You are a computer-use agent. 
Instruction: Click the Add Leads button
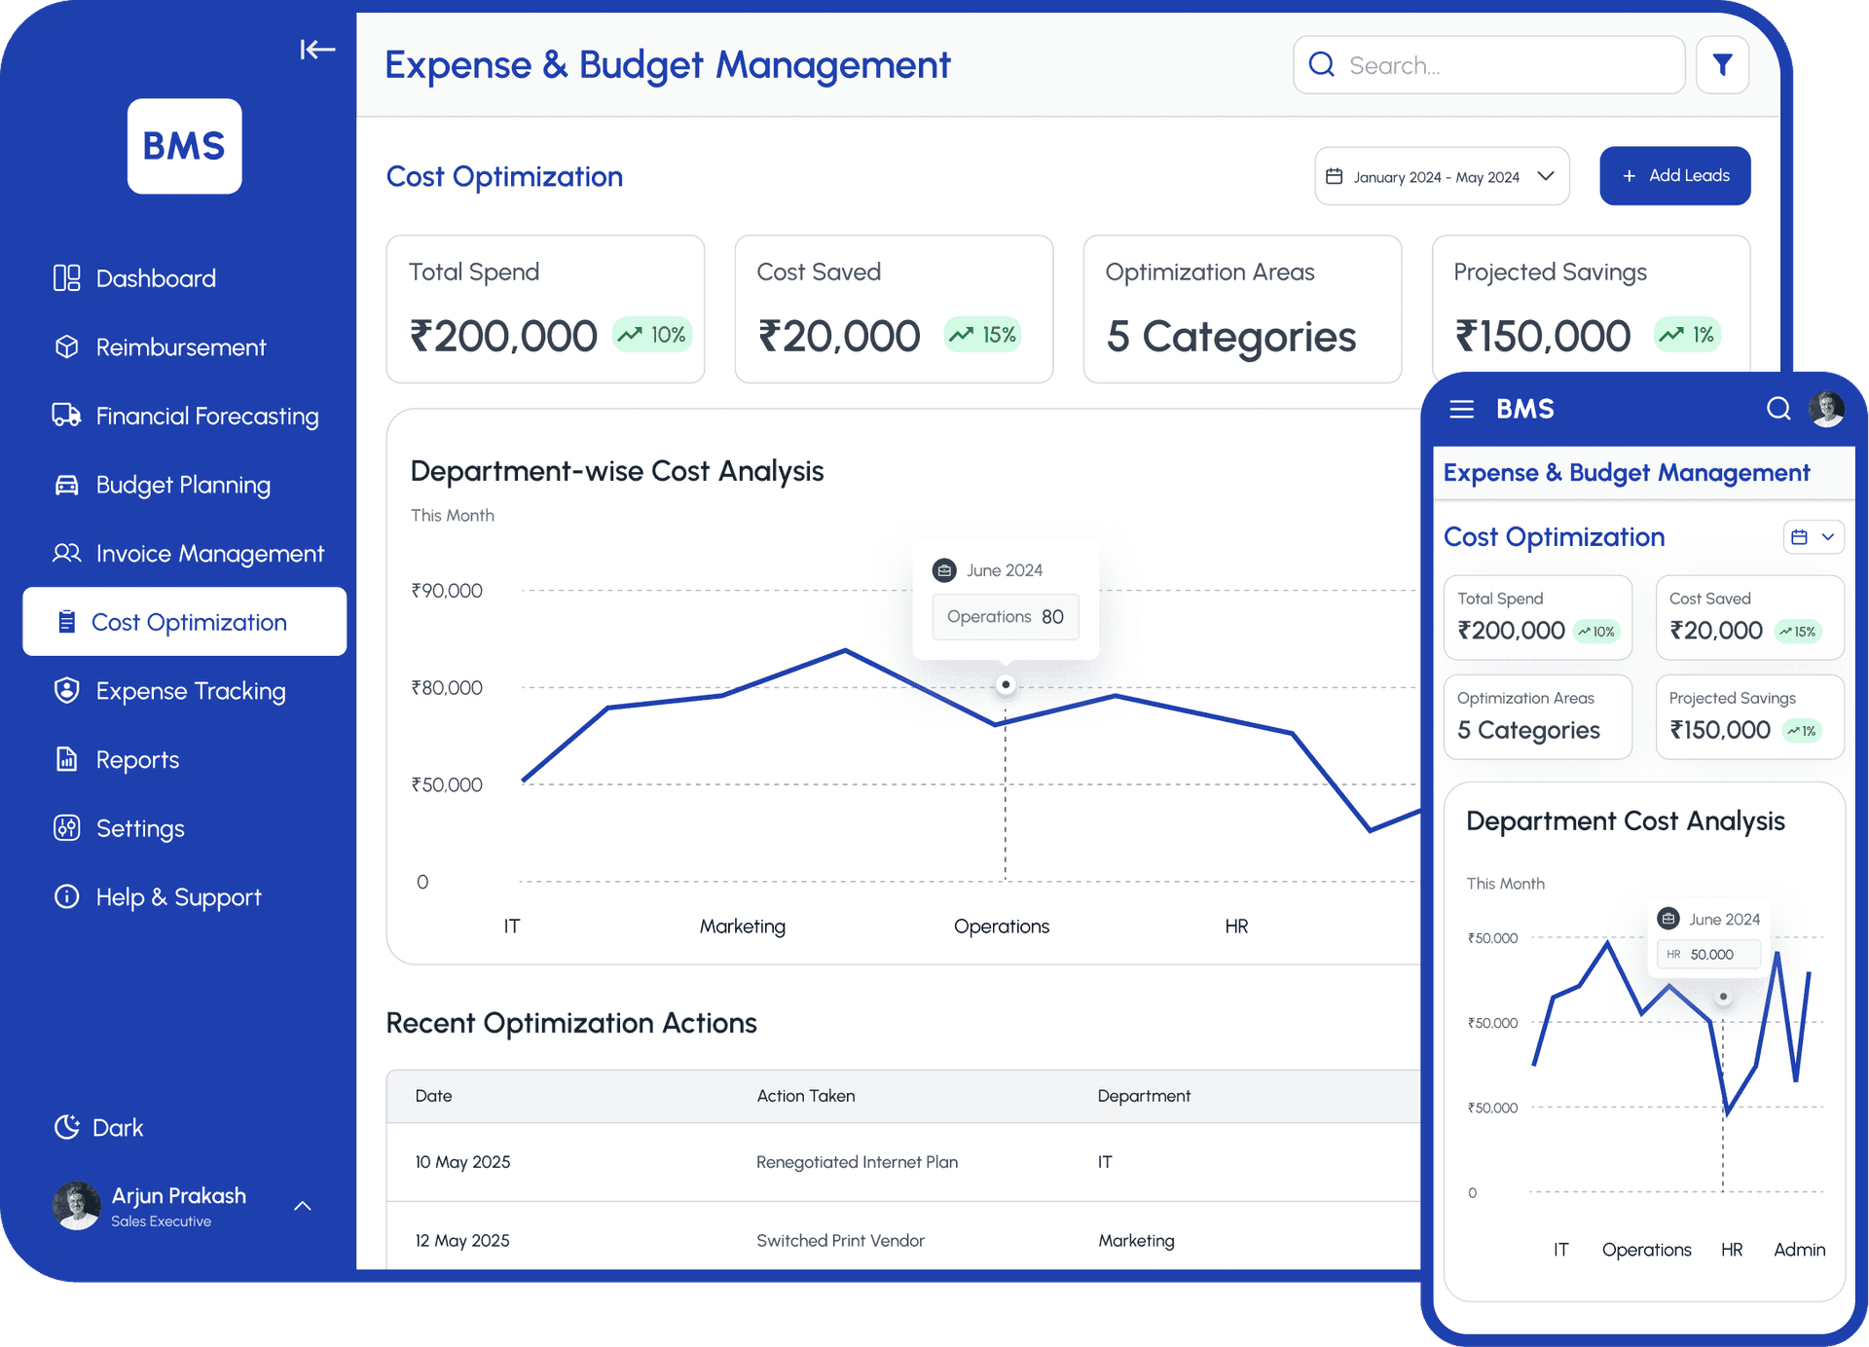click(1674, 176)
